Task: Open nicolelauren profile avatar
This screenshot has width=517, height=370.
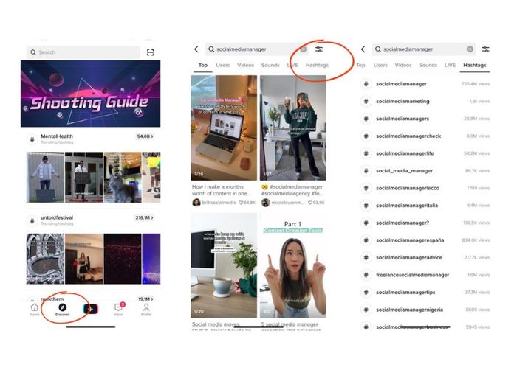Action: (x=265, y=203)
